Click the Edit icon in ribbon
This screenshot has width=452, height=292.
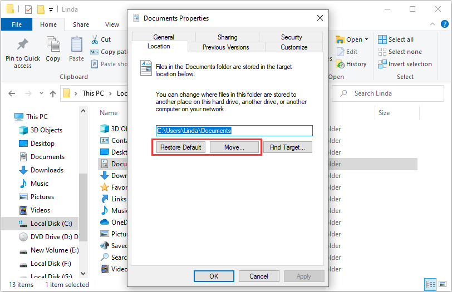click(340, 52)
